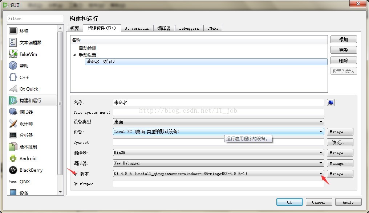This screenshot has width=369, height=213.
Task: Click Manage next to Qt 版本
Action: click(x=340, y=174)
